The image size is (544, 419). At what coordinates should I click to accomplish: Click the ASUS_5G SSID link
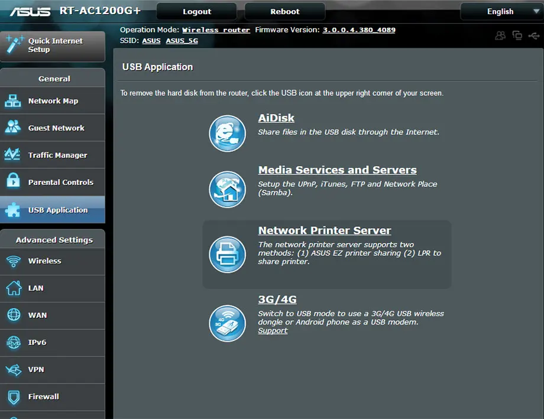[182, 41]
